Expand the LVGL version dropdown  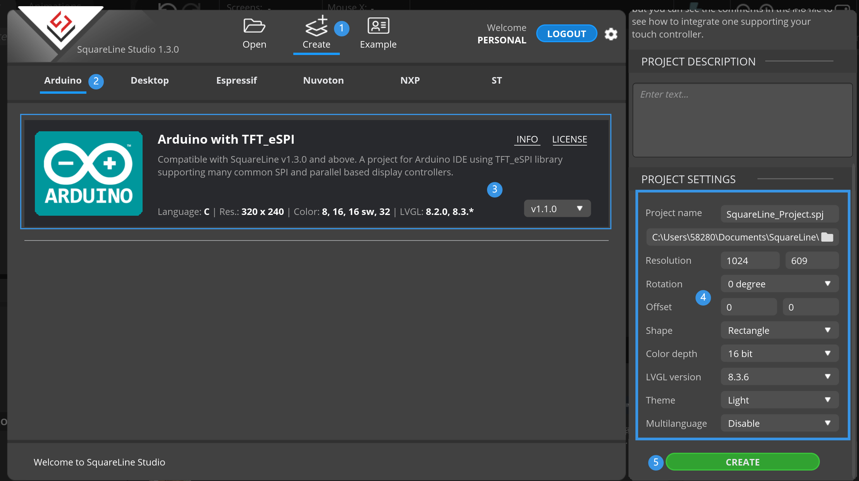pos(780,377)
